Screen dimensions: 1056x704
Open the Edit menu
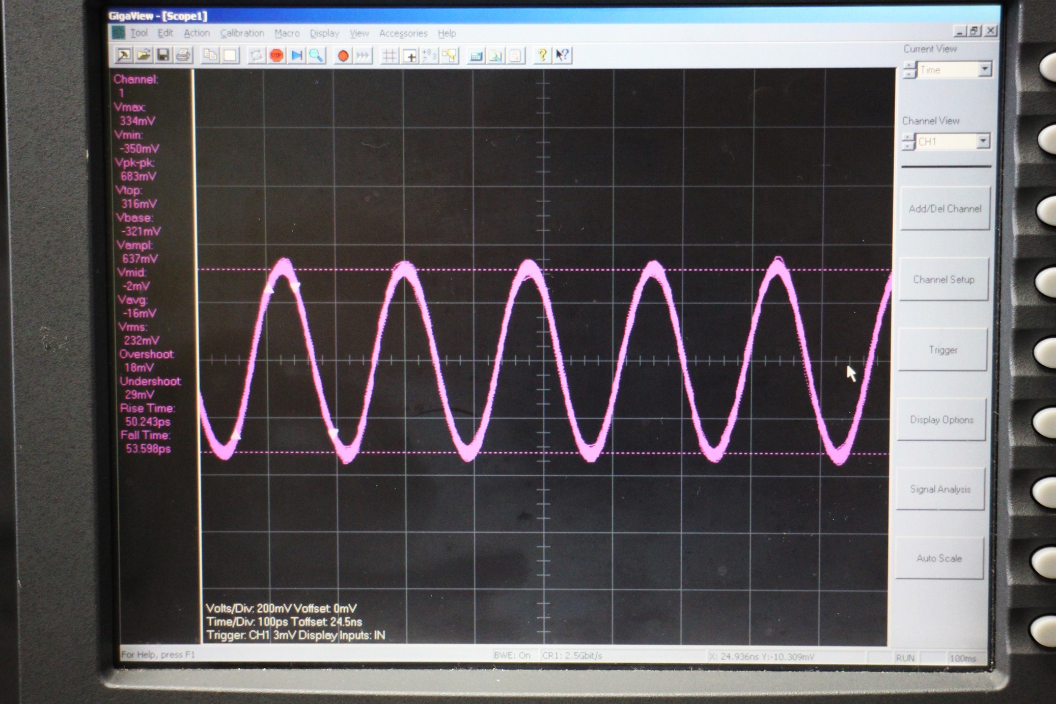[165, 33]
